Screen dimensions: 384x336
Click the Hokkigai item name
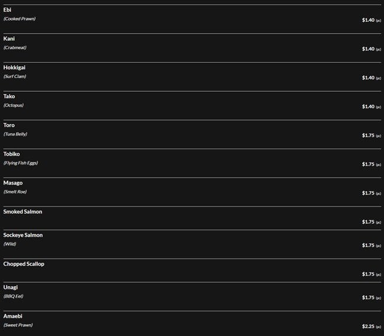14,67
